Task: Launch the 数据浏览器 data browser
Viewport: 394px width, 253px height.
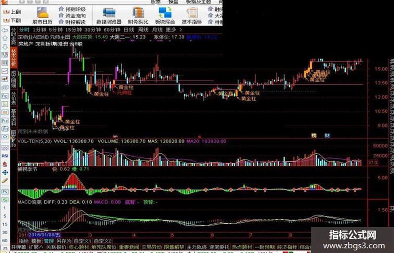Action: tap(109, 15)
